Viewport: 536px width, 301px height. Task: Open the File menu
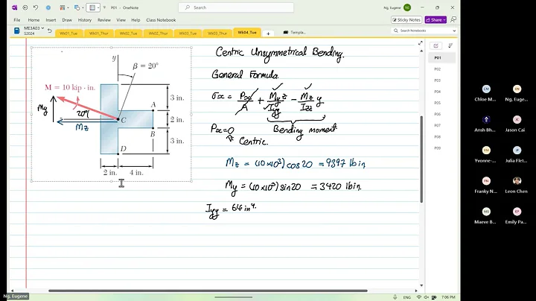tap(16, 20)
